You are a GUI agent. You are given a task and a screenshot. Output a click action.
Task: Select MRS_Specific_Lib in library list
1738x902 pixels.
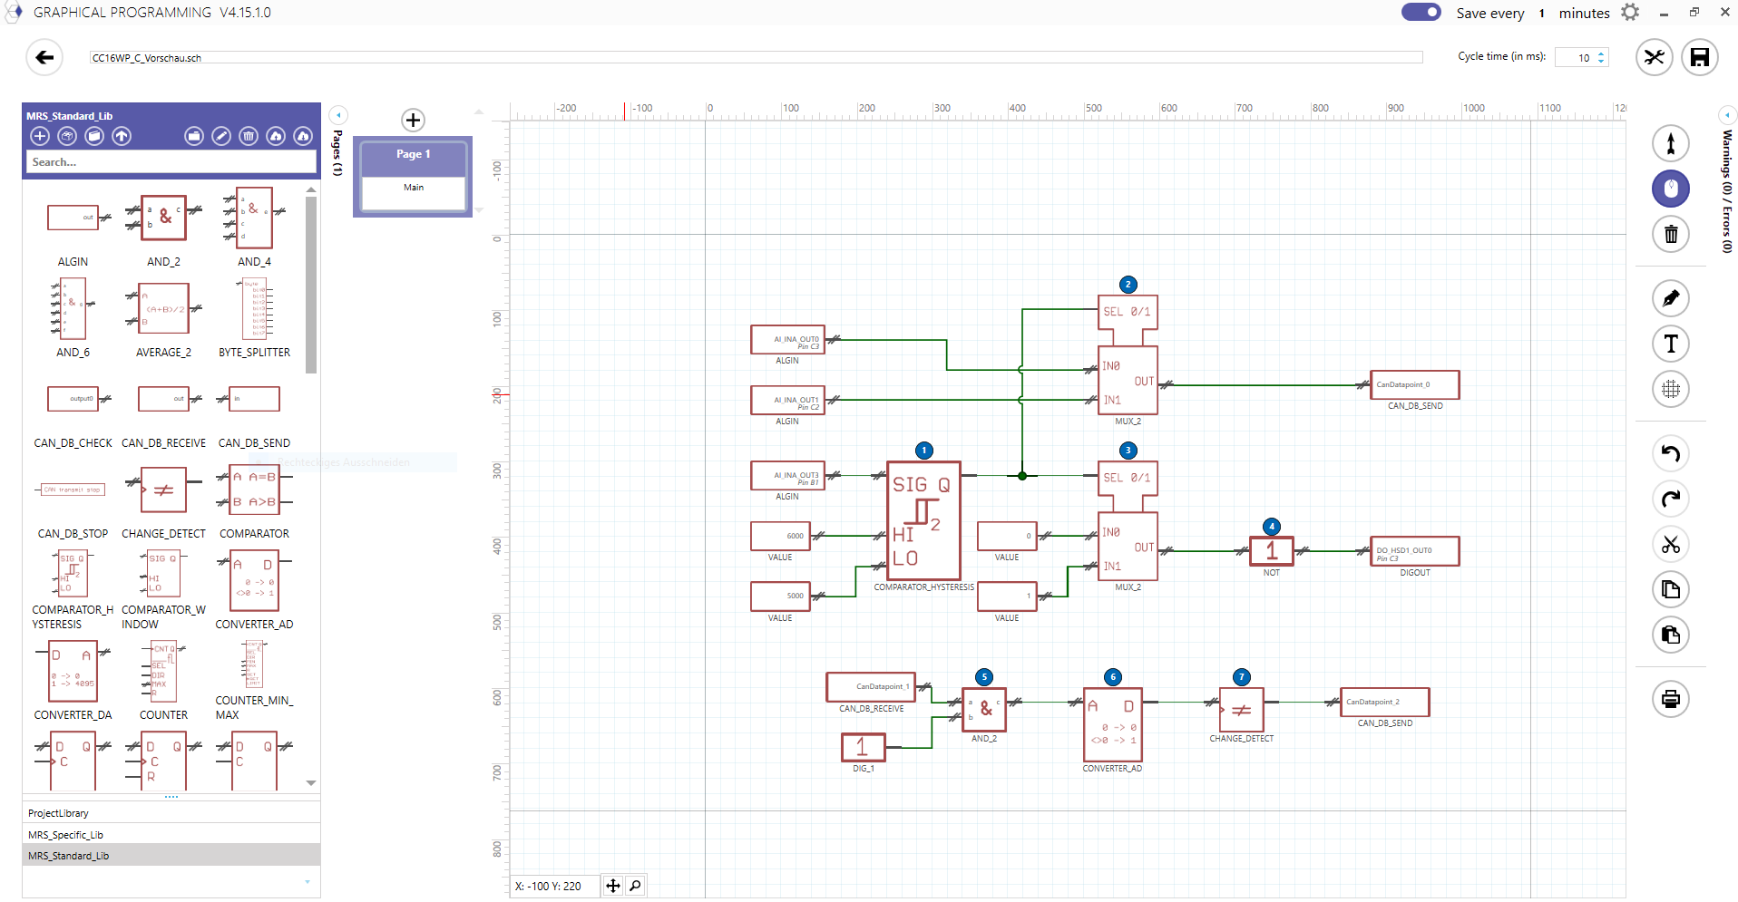point(65,835)
